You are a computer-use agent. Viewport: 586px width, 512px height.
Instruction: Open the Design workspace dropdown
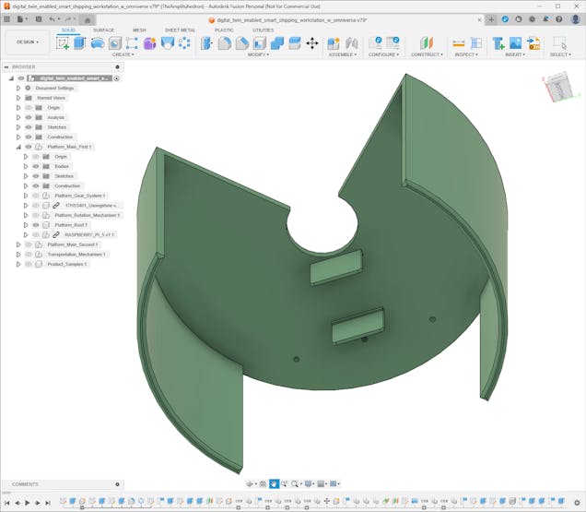(27, 42)
